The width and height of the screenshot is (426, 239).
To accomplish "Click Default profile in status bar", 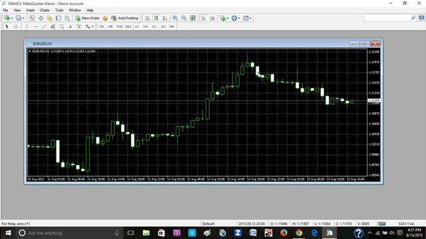I will (208, 224).
